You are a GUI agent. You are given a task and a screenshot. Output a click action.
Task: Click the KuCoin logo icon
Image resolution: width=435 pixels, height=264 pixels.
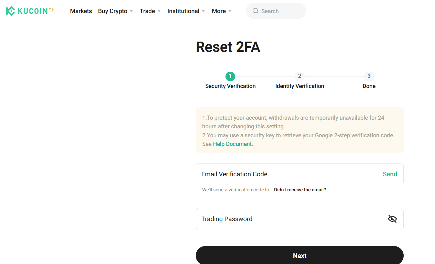[x=10, y=11]
